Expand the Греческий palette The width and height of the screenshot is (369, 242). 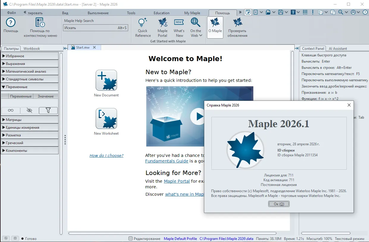coord(30,143)
